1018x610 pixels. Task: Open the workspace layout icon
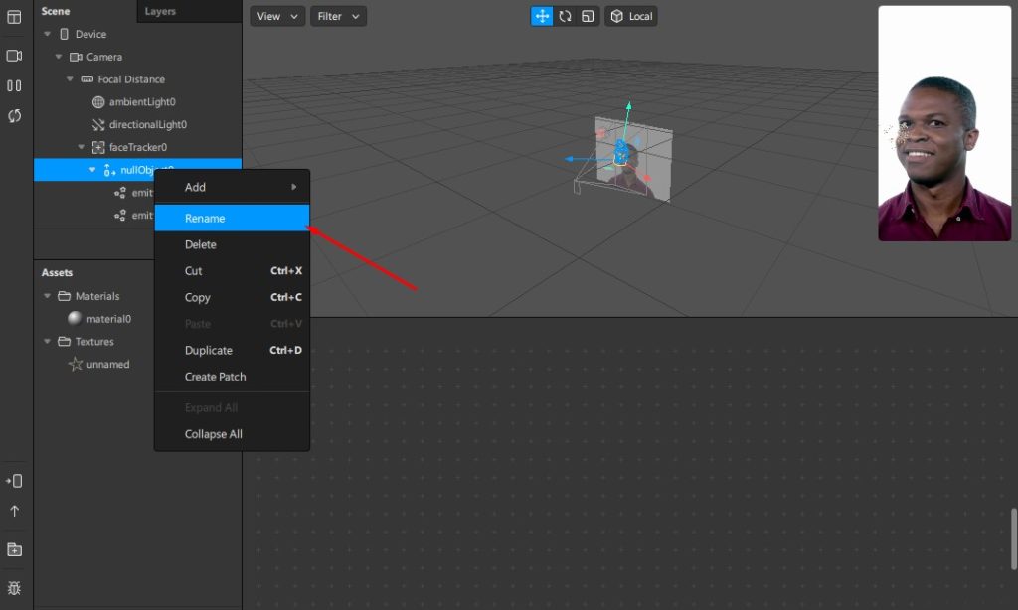click(x=15, y=17)
